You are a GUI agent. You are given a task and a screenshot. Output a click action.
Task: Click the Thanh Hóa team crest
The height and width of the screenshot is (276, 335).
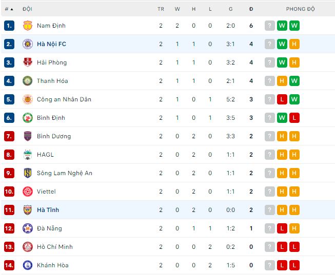click(x=28, y=81)
